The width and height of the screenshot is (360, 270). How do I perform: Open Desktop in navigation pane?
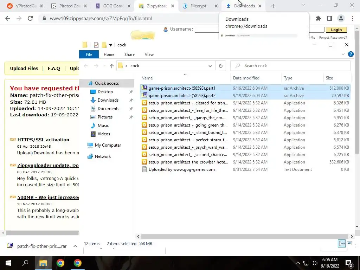click(x=105, y=92)
